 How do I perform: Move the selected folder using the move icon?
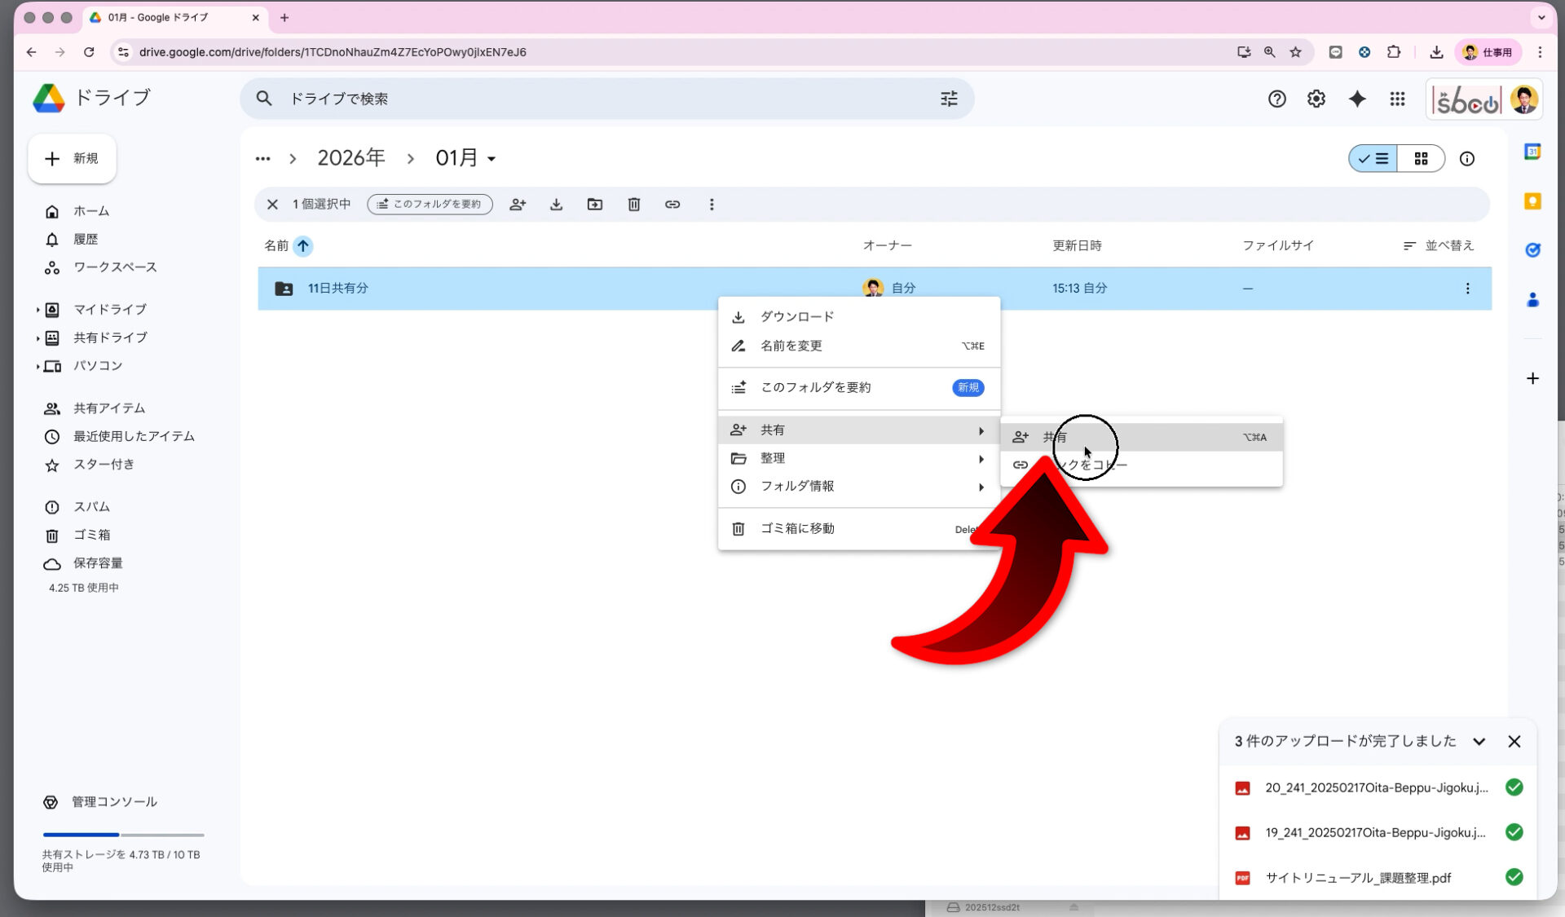(x=595, y=205)
